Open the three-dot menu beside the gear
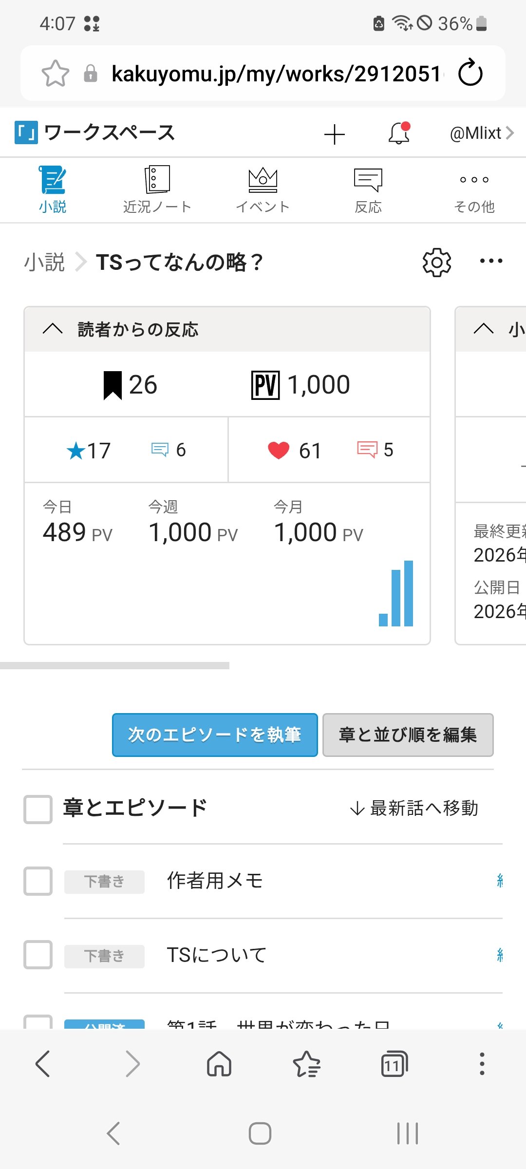 (491, 261)
